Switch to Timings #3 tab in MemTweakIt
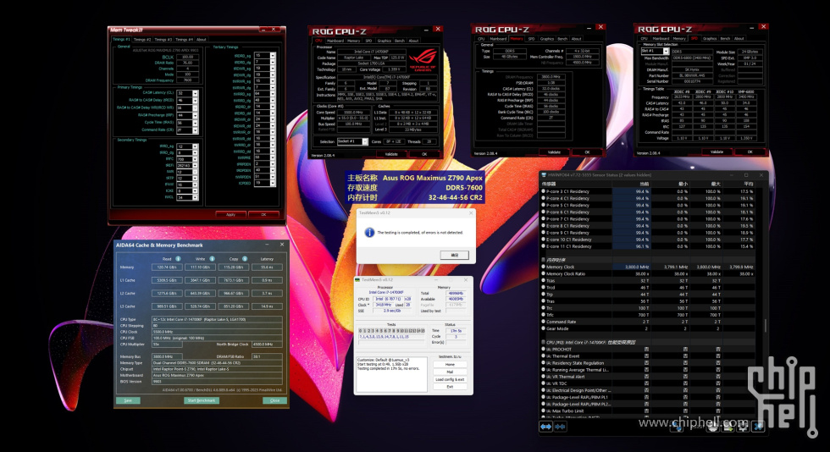Screen dimensions: 830x452 [163, 39]
